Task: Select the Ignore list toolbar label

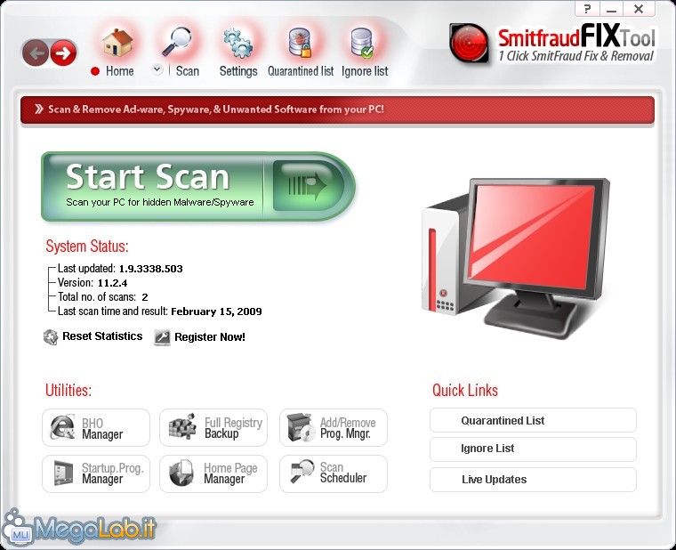Action: (x=365, y=71)
